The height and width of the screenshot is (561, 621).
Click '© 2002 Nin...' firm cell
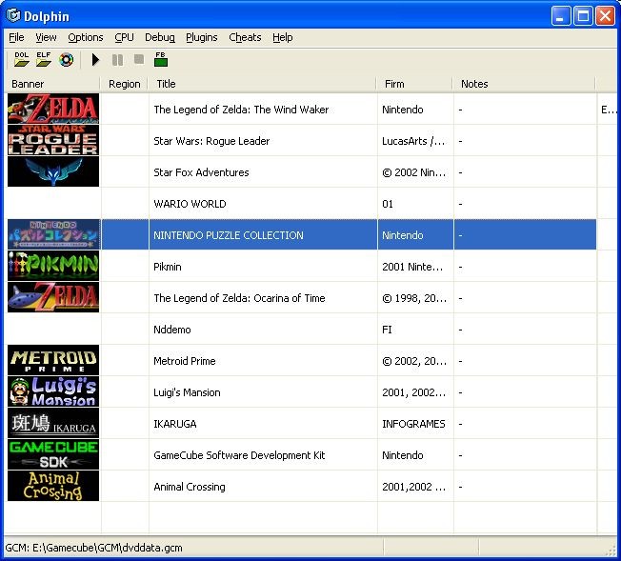point(414,172)
